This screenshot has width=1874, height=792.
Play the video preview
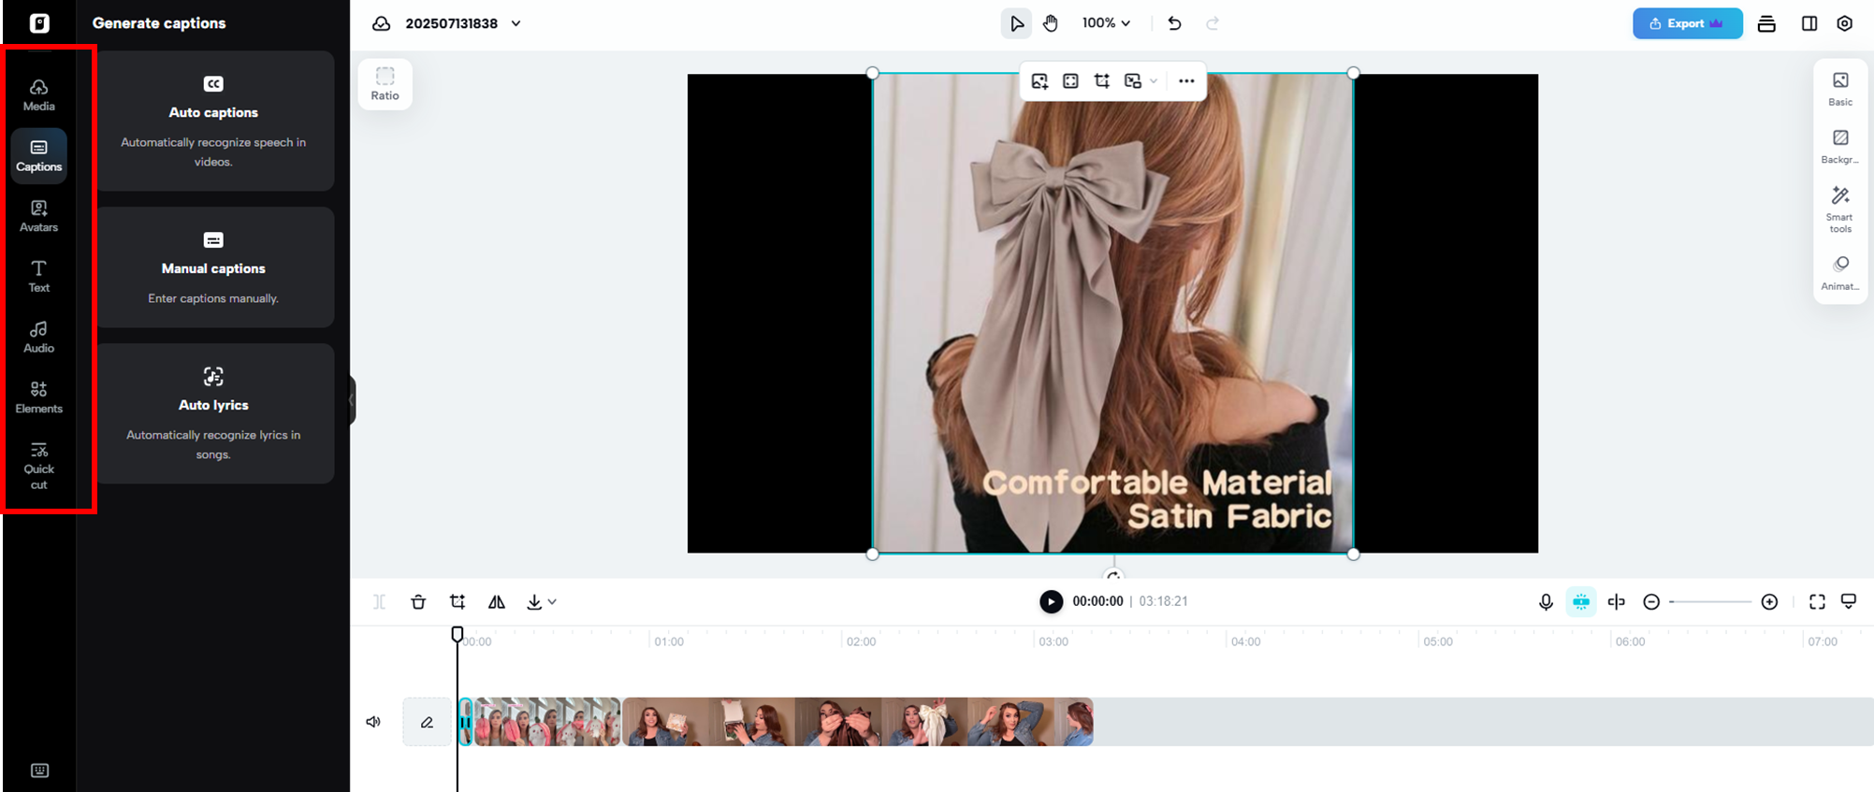click(x=1051, y=601)
